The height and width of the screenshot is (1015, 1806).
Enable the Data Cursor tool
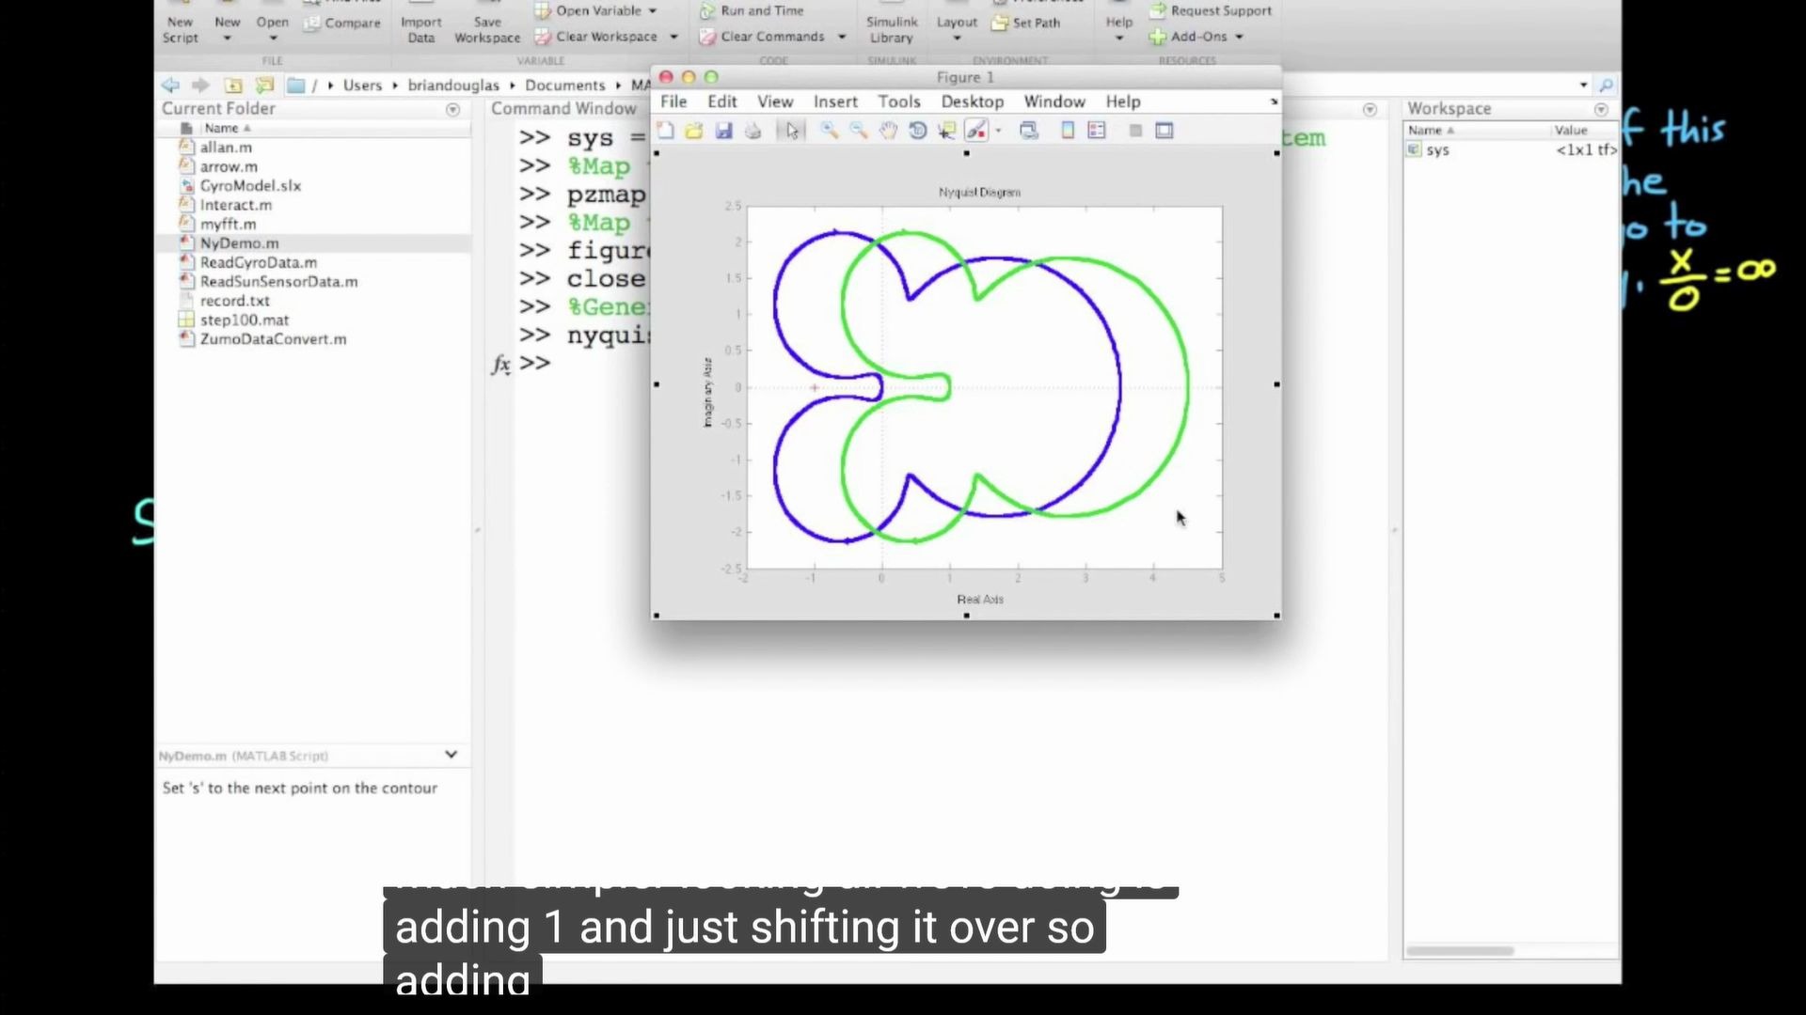(x=946, y=132)
